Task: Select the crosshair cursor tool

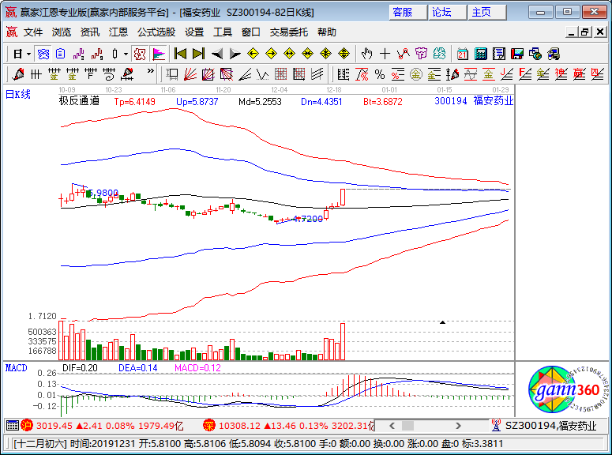Action: pos(385,54)
